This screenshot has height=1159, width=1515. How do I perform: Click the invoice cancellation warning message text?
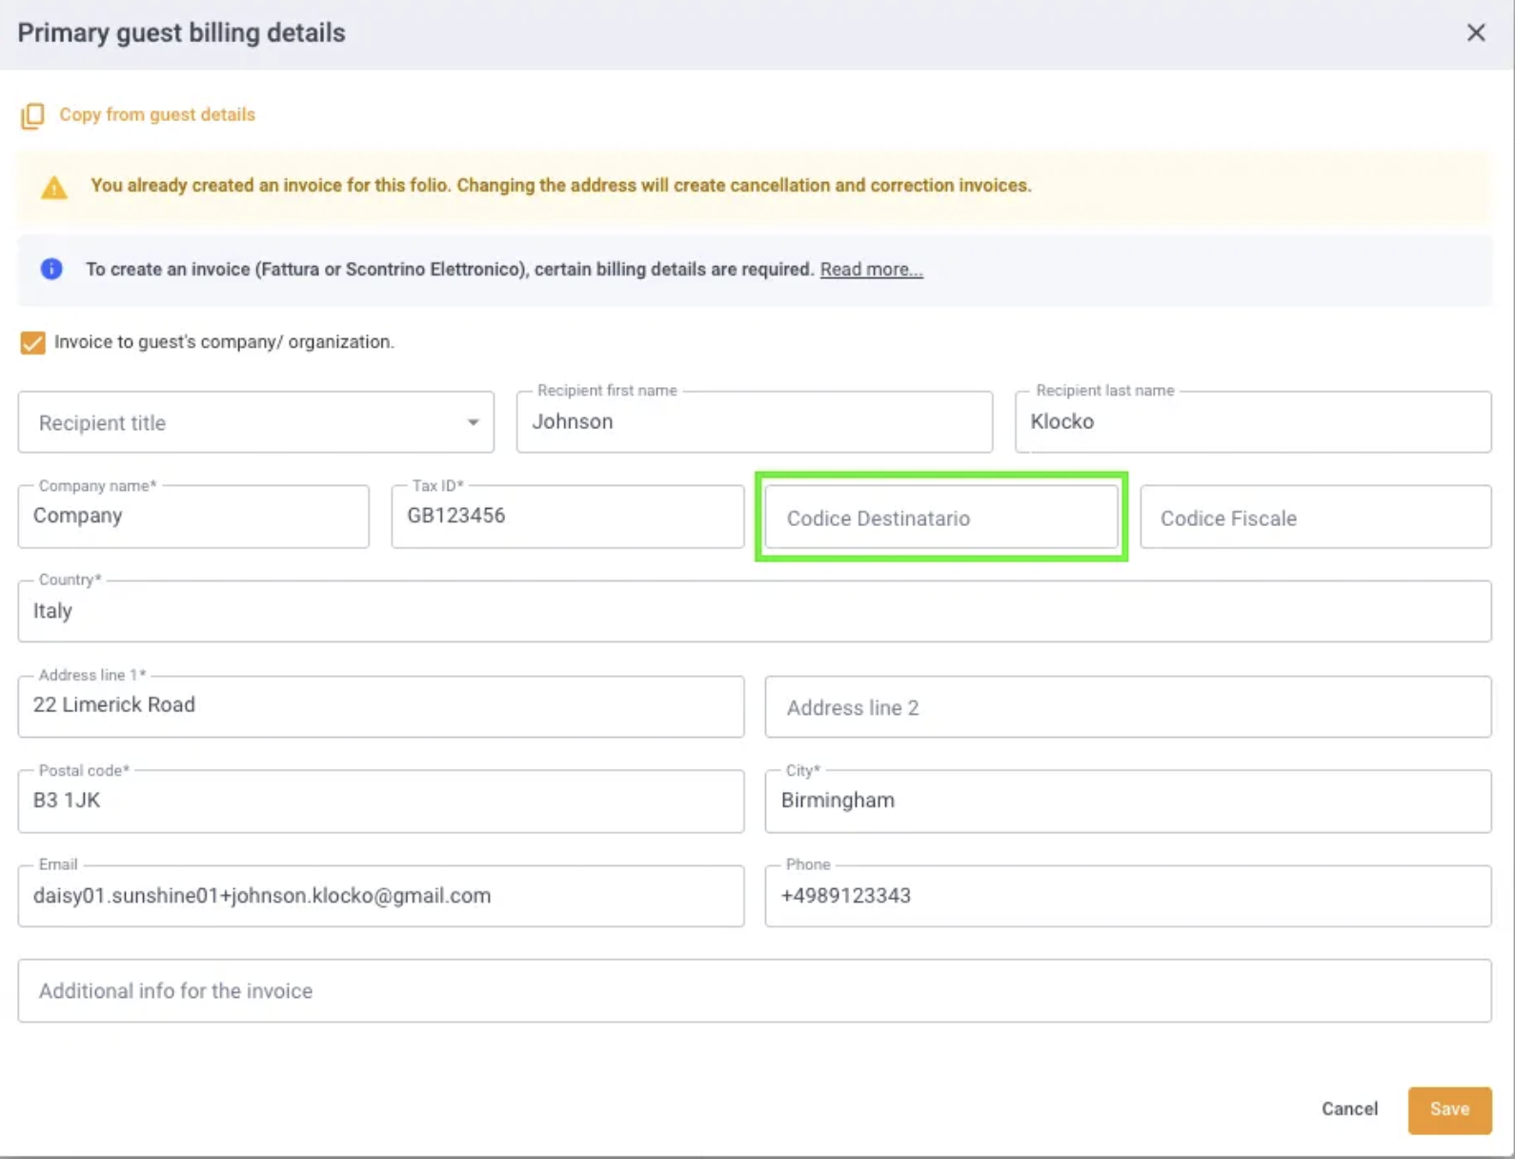(x=560, y=185)
